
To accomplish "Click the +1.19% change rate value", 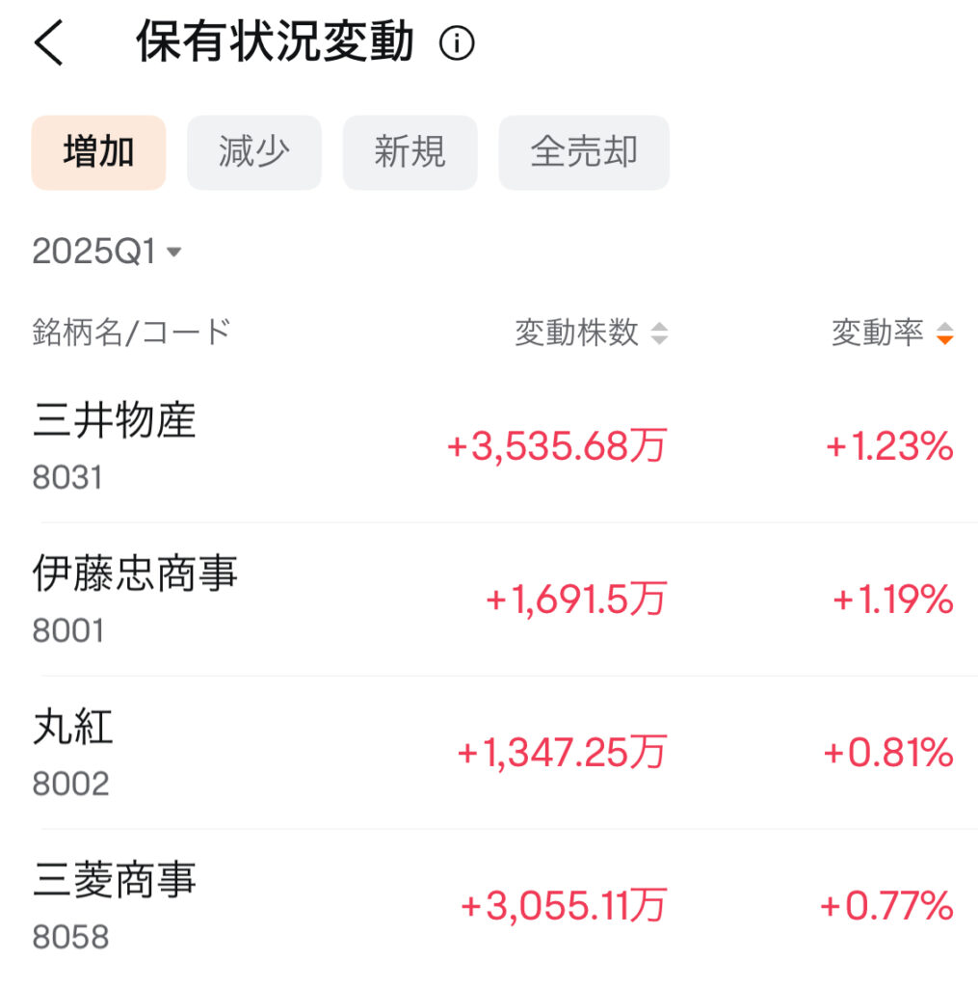I will [x=893, y=600].
